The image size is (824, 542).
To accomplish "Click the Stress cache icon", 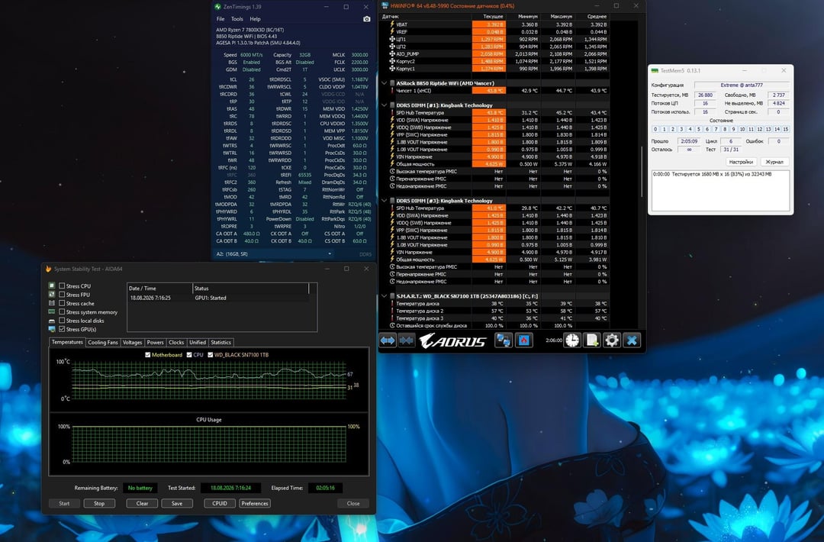I will tap(52, 303).
